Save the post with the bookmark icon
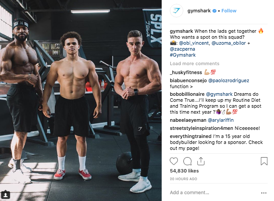Screen dimensions: 274x201 [x=264, y=161]
